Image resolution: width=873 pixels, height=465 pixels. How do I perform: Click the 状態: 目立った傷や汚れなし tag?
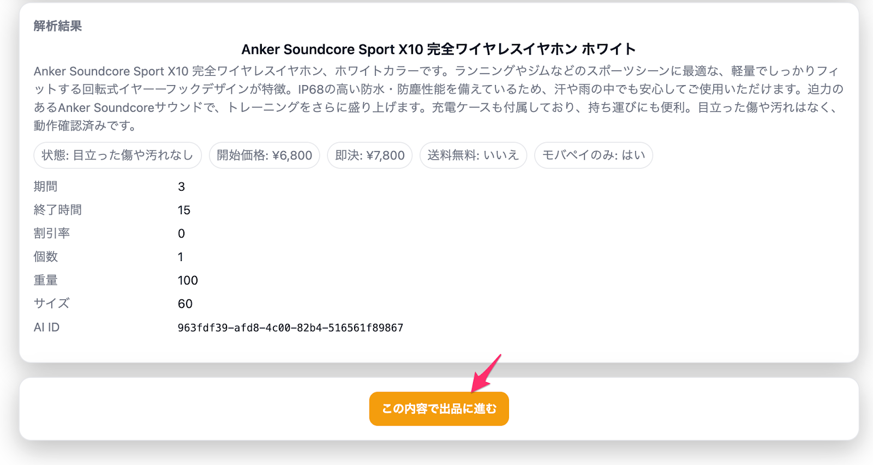(x=117, y=155)
